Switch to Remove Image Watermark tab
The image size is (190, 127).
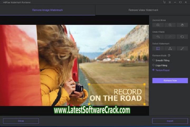point(47,10)
